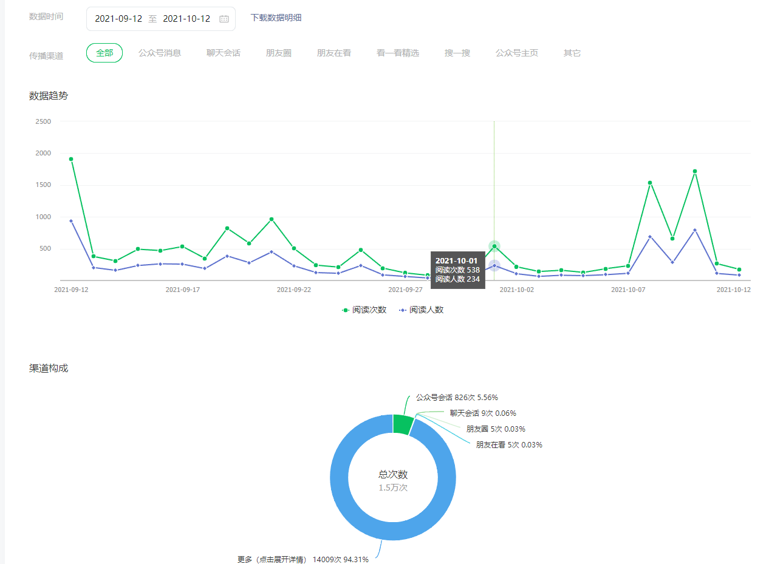
Task: Select 公众号主页 channel filter
Action: click(x=517, y=53)
